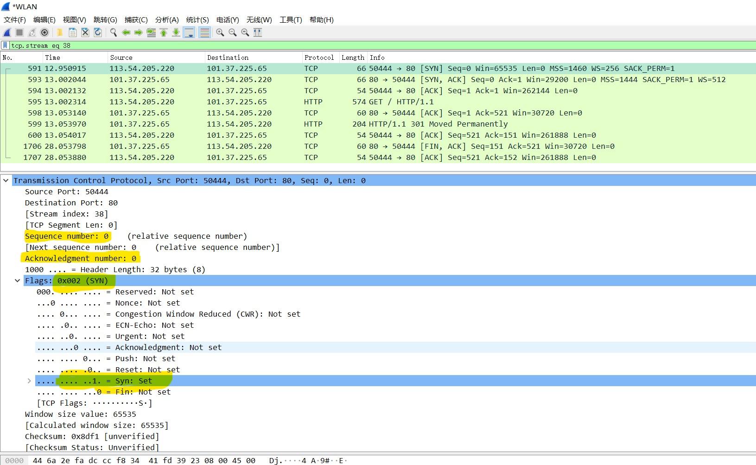Click the open capture file folder icon
This screenshot has height=465, width=756.
[60, 32]
